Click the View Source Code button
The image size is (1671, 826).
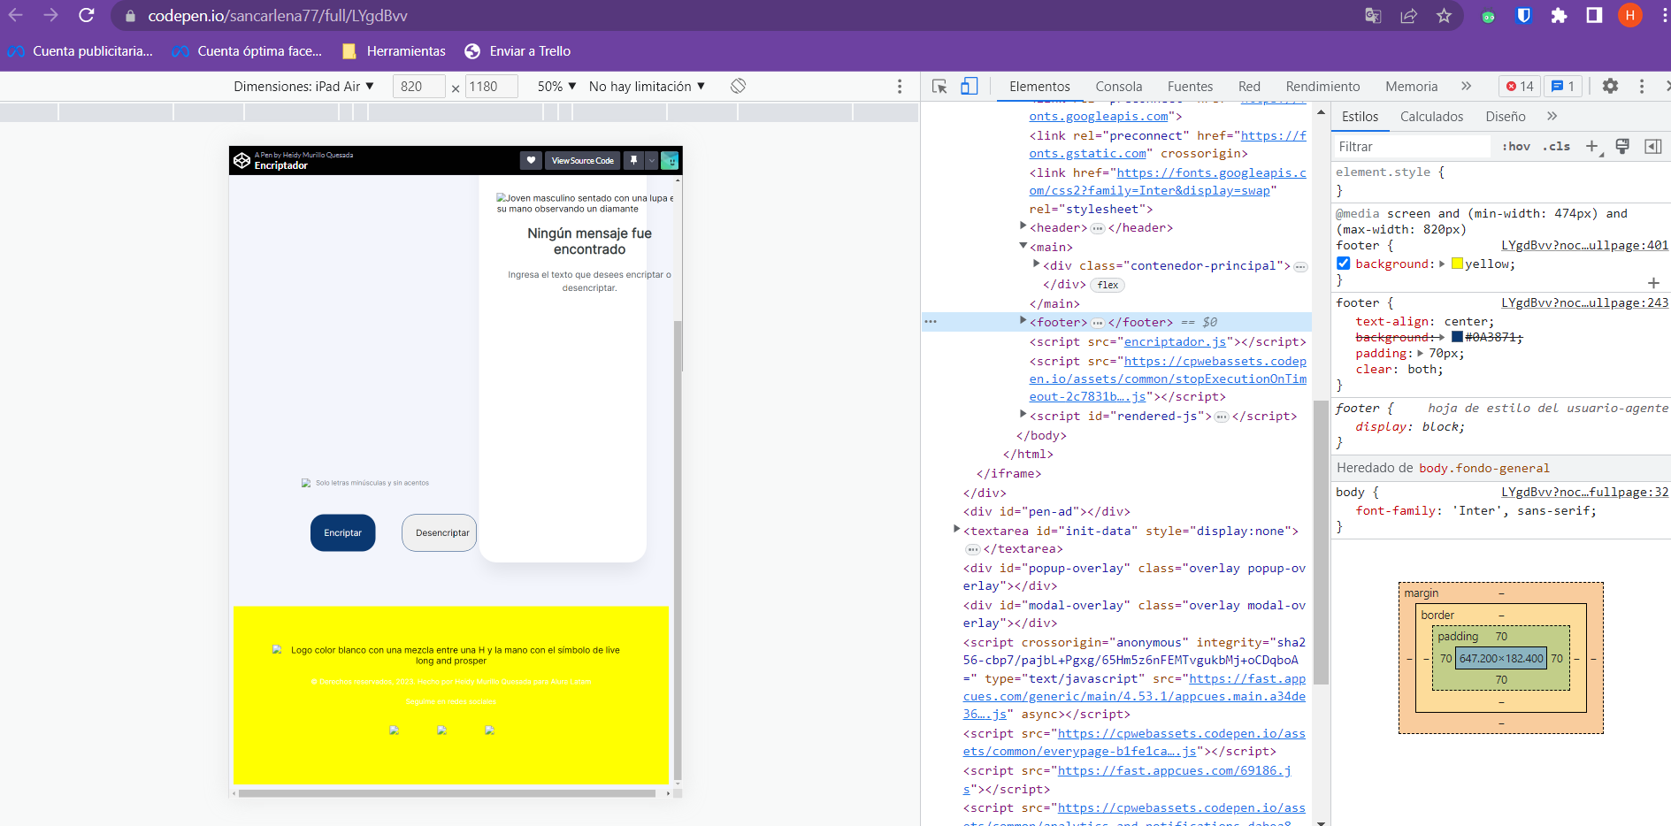point(582,160)
